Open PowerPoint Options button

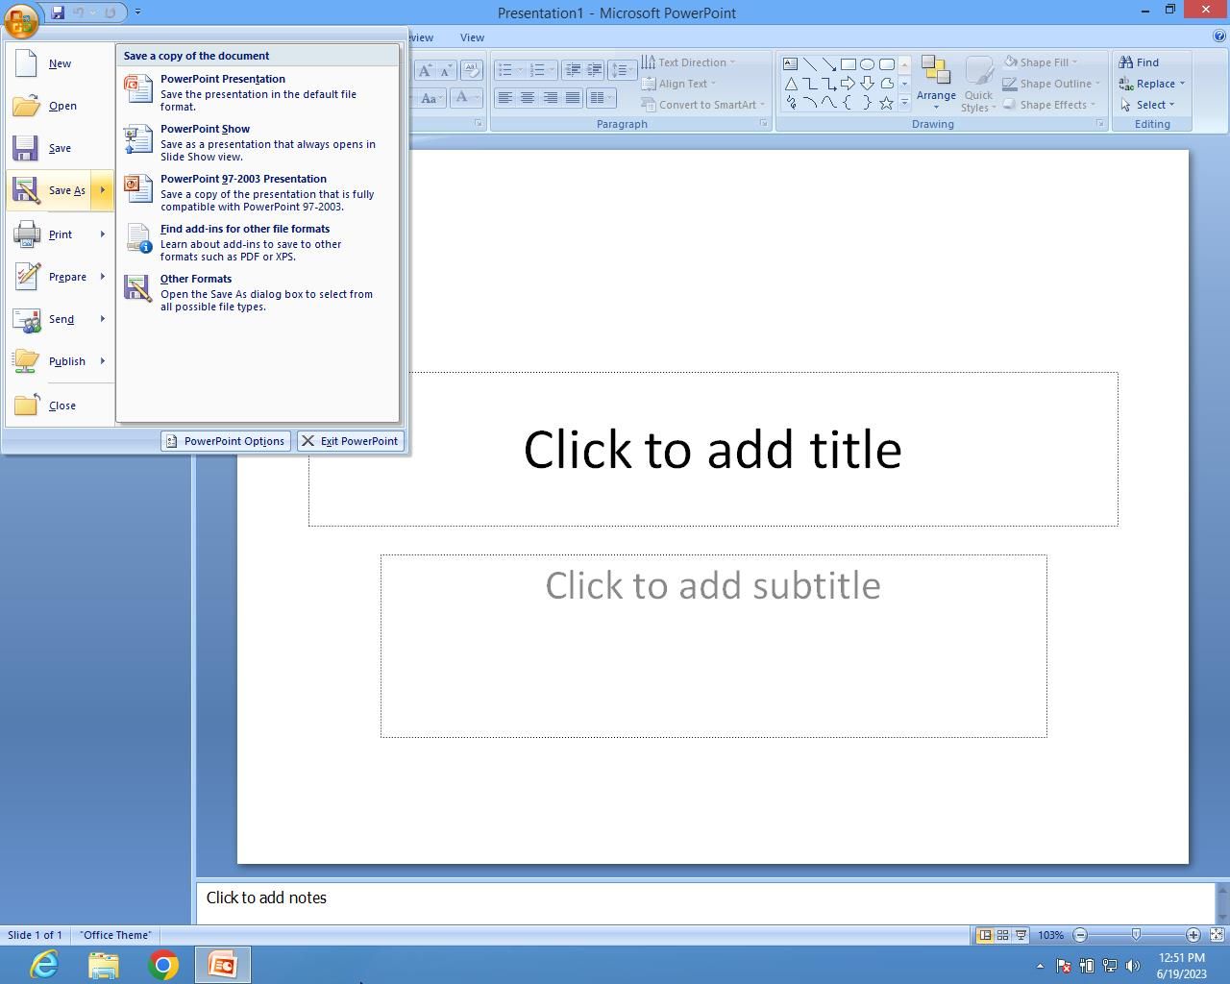point(226,441)
